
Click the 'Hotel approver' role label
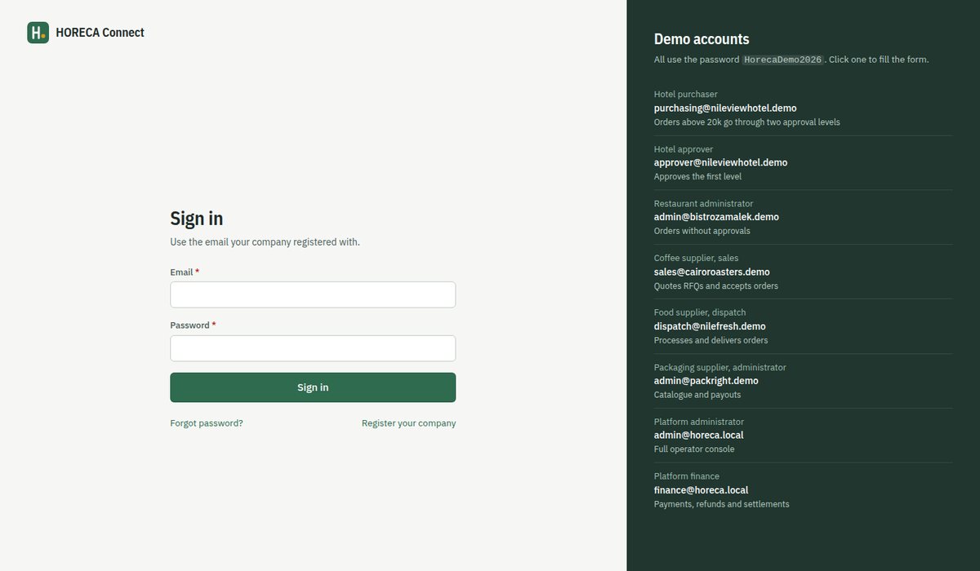(x=684, y=149)
